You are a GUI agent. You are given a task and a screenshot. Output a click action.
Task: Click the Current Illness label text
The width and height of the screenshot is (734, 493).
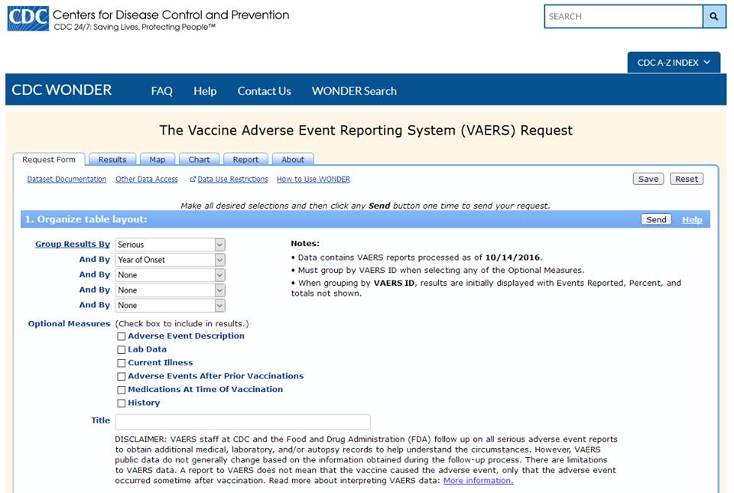[x=160, y=362]
